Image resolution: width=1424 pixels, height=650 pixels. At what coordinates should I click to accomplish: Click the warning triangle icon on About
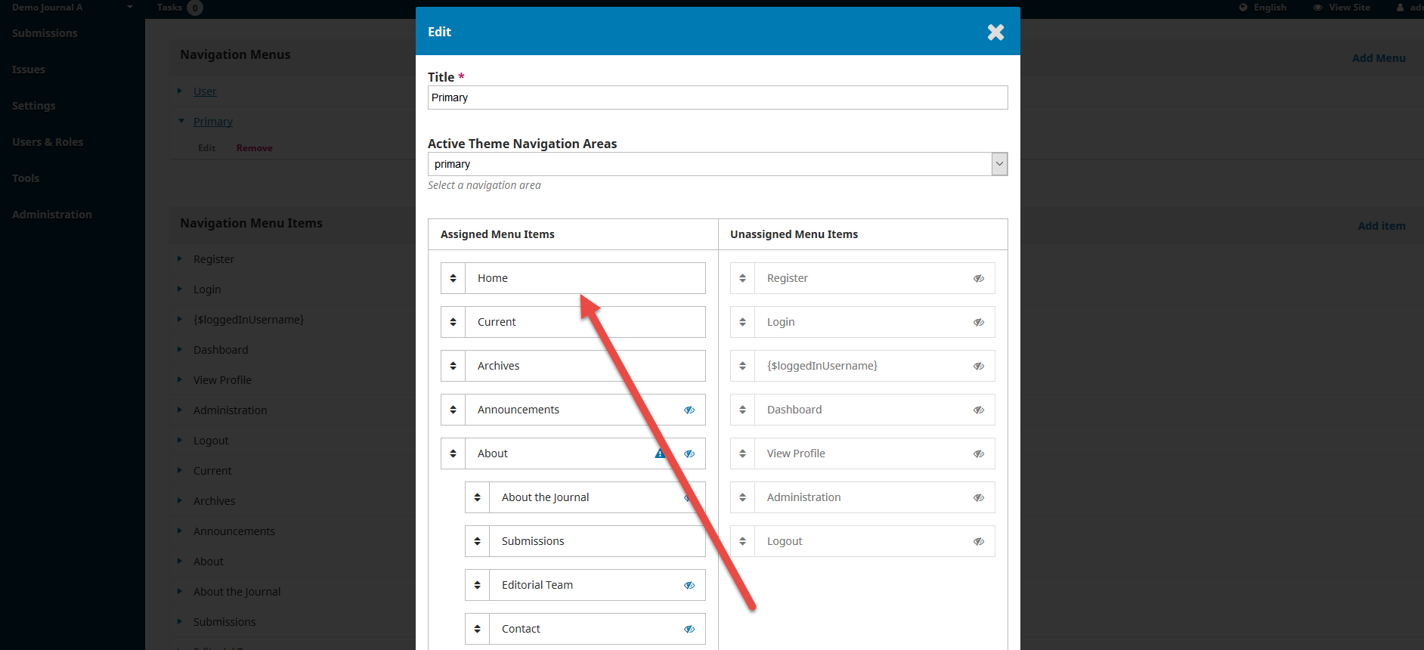pyautogui.click(x=660, y=453)
